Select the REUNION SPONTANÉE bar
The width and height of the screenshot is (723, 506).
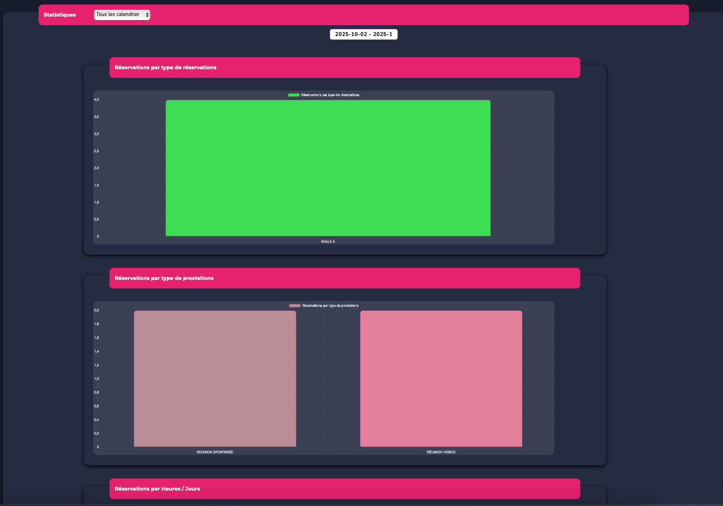214,378
